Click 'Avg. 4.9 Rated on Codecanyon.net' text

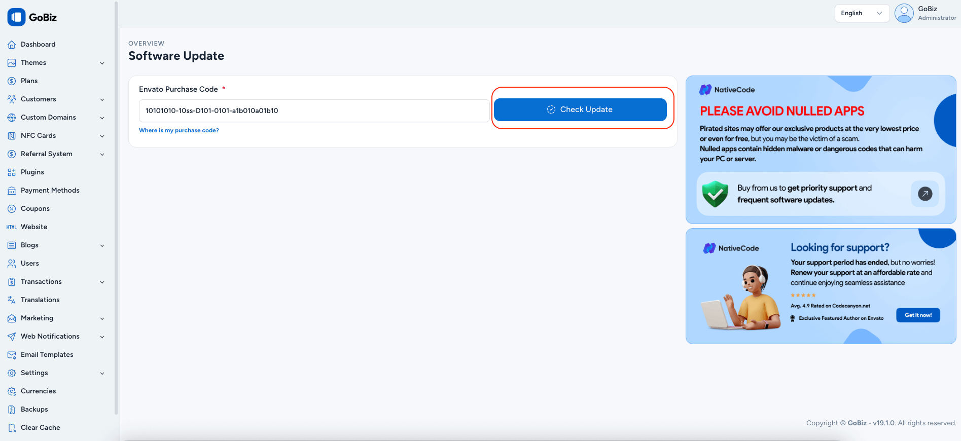(830, 306)
